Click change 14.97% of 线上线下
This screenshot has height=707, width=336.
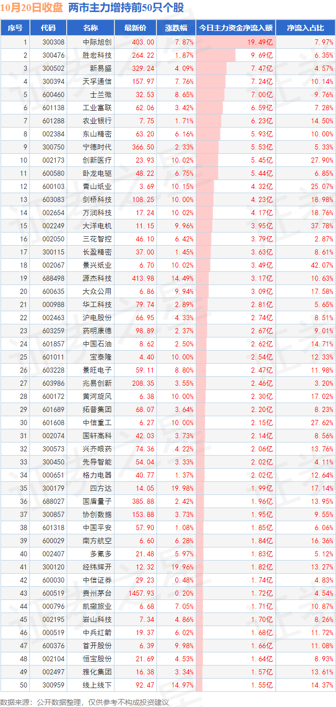click(183, 685)
